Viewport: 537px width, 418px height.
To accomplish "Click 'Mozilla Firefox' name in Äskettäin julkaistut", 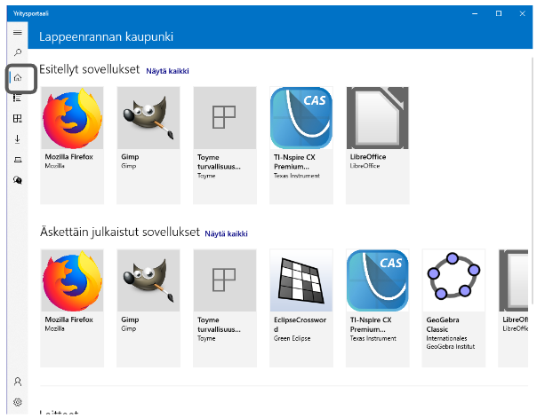I will (x=68, y=319).
